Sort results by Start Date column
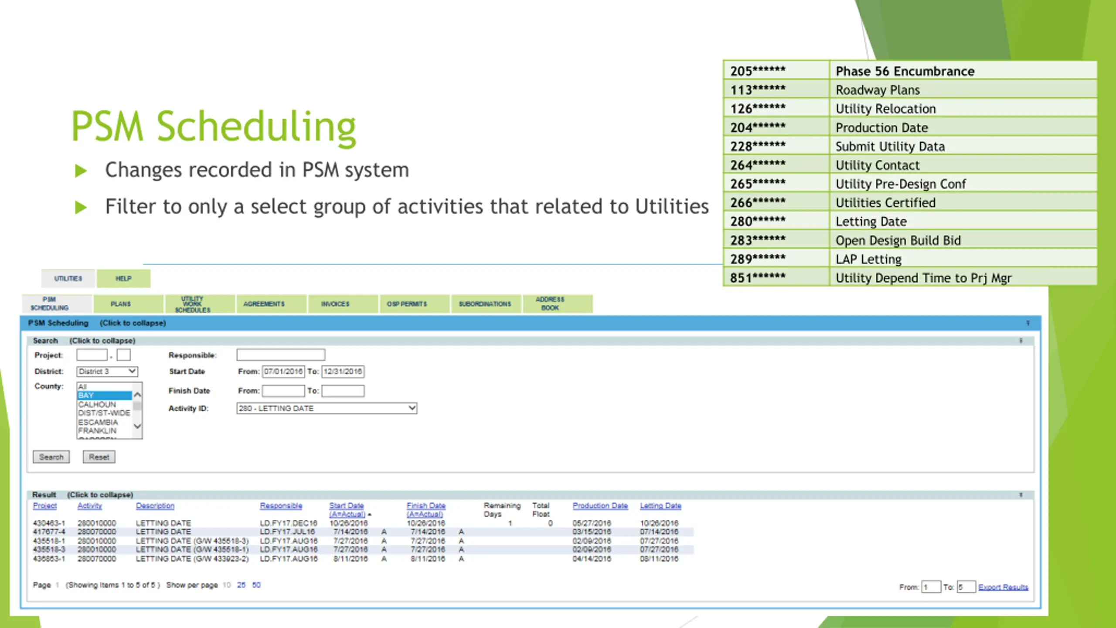 pos(346,506)
